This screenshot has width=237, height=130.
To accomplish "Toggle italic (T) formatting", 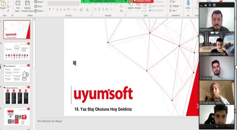I will 53,9.
